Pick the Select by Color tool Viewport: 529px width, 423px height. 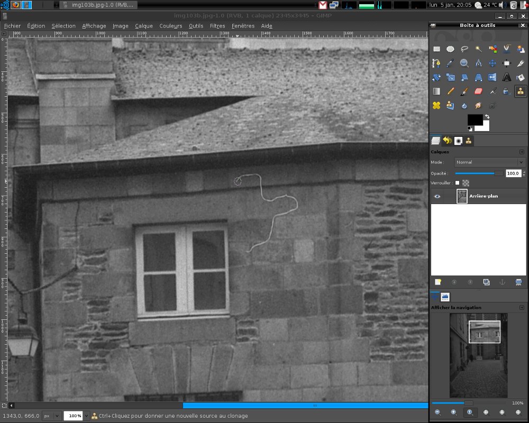coord(492,49)
